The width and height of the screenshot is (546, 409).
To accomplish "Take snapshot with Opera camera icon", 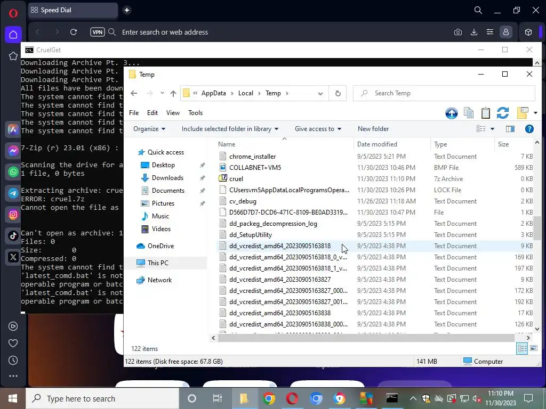I will 458,32.
